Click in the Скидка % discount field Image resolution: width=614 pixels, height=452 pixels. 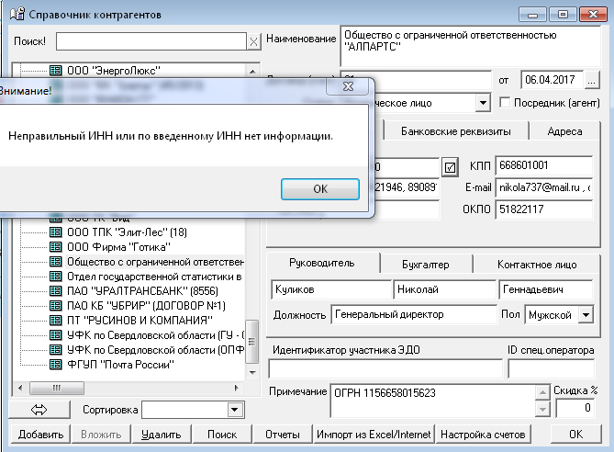pos(575,408)
